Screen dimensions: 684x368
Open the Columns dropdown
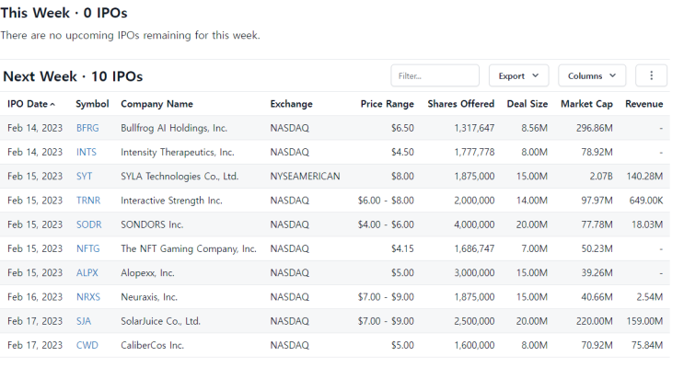592,75
